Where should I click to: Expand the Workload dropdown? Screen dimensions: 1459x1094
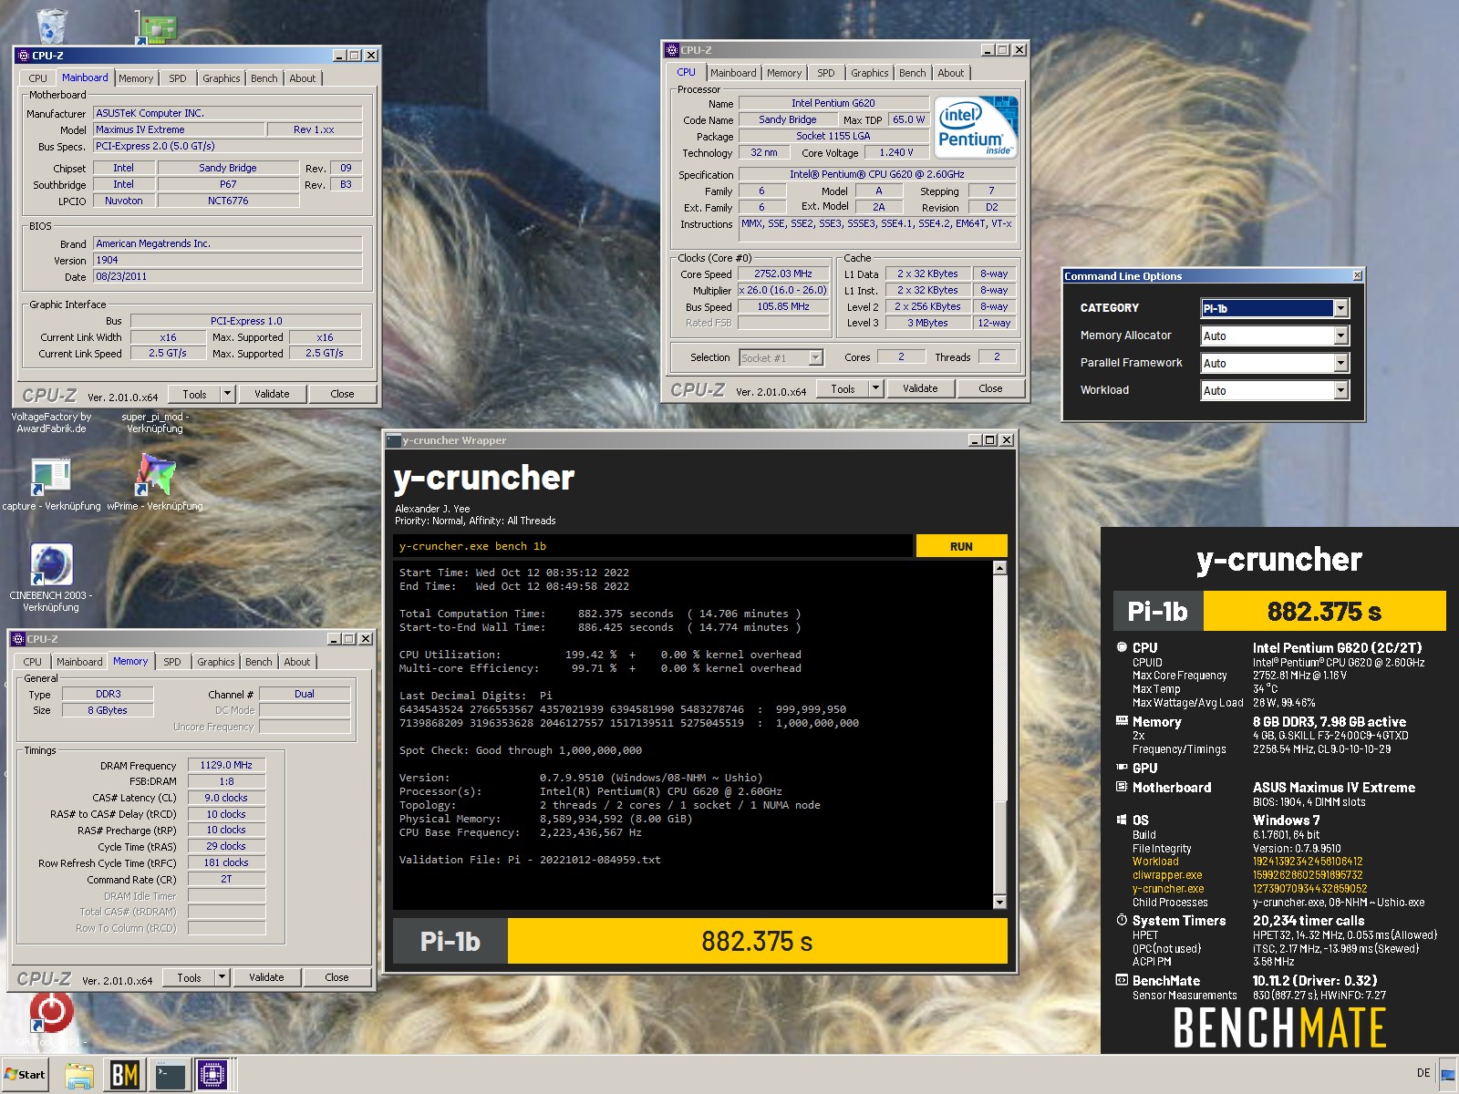tap(1340, 390)
